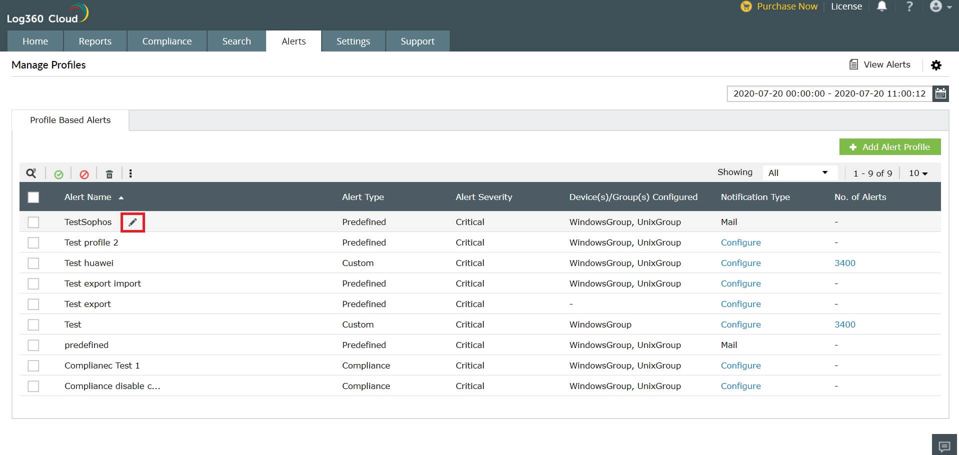
Task: Open the Showing All filter dropdown
Action: 799,172
